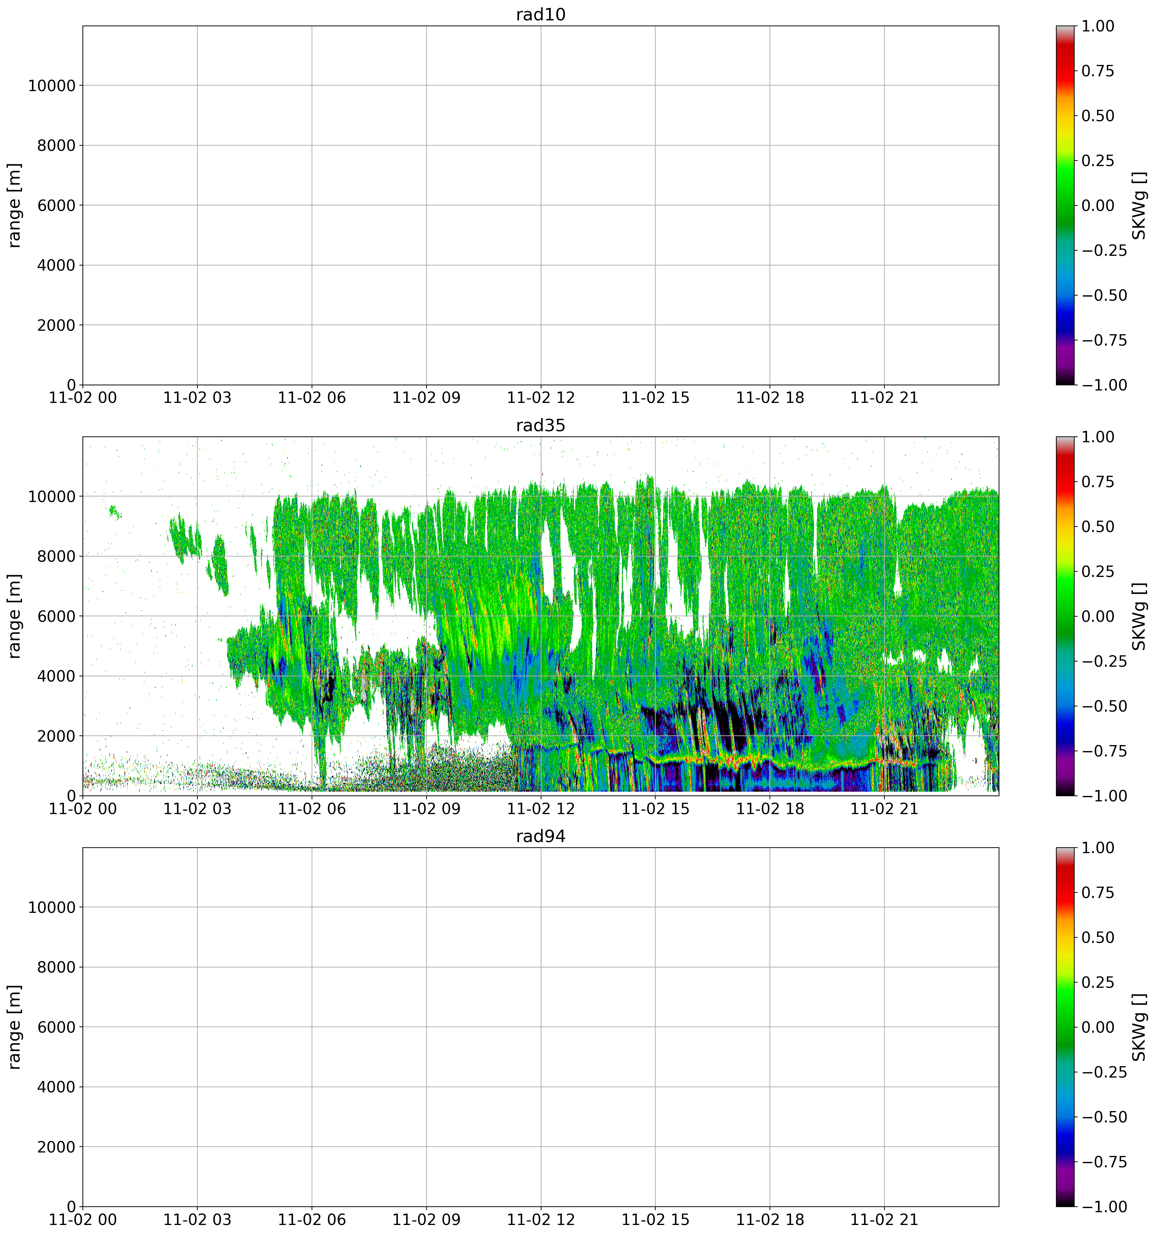Click the rad94 range axis label
The height and width of the screenshot is (1235, 1155).
(x=15, y=1027)
